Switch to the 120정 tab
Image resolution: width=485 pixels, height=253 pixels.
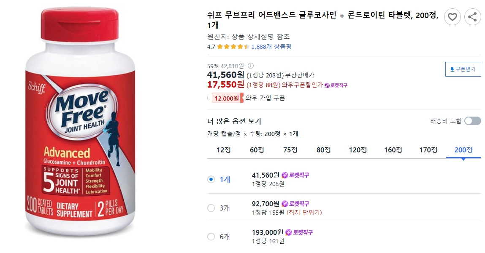358,150
